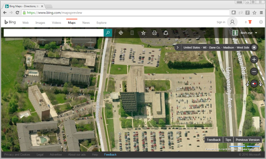266x159 pixels.
Task: Select the Videos tab
Action: point(57,22)
